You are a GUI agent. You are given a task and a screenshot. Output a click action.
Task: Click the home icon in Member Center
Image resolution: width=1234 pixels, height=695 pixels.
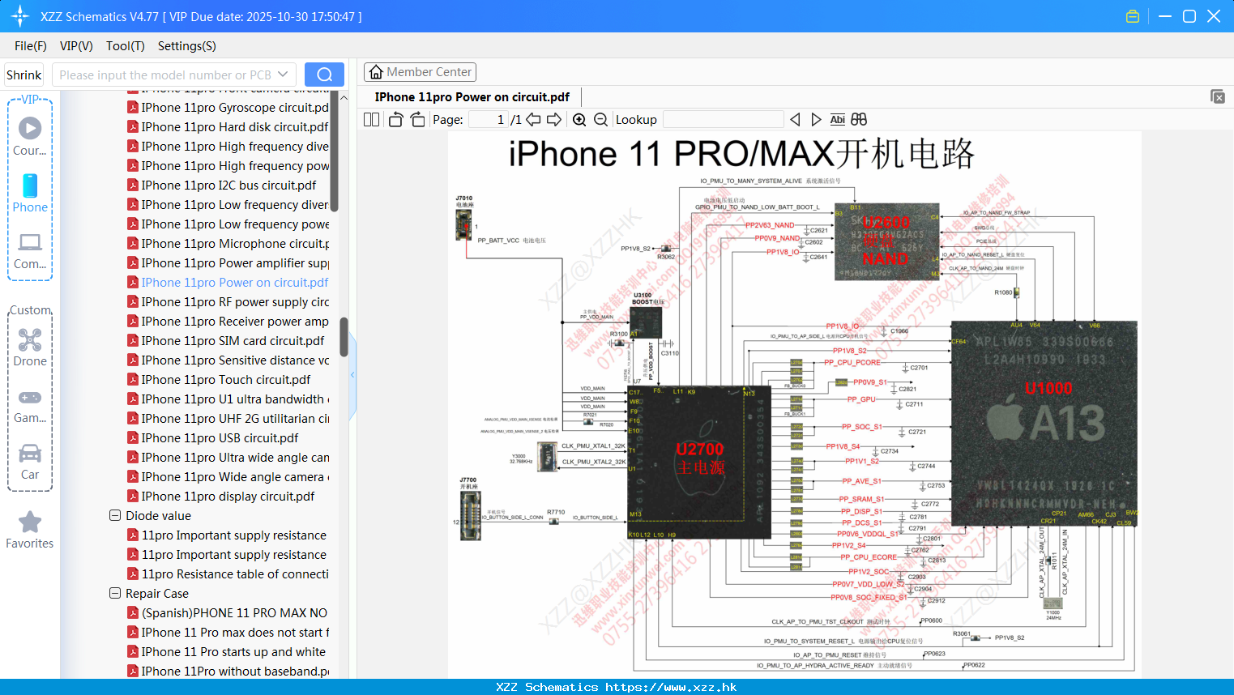[376, 72]
